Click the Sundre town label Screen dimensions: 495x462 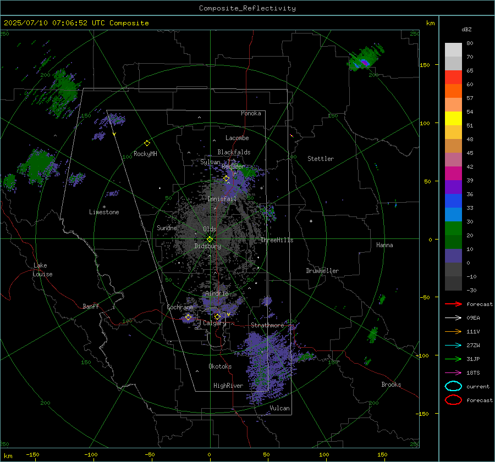[167, 227]
